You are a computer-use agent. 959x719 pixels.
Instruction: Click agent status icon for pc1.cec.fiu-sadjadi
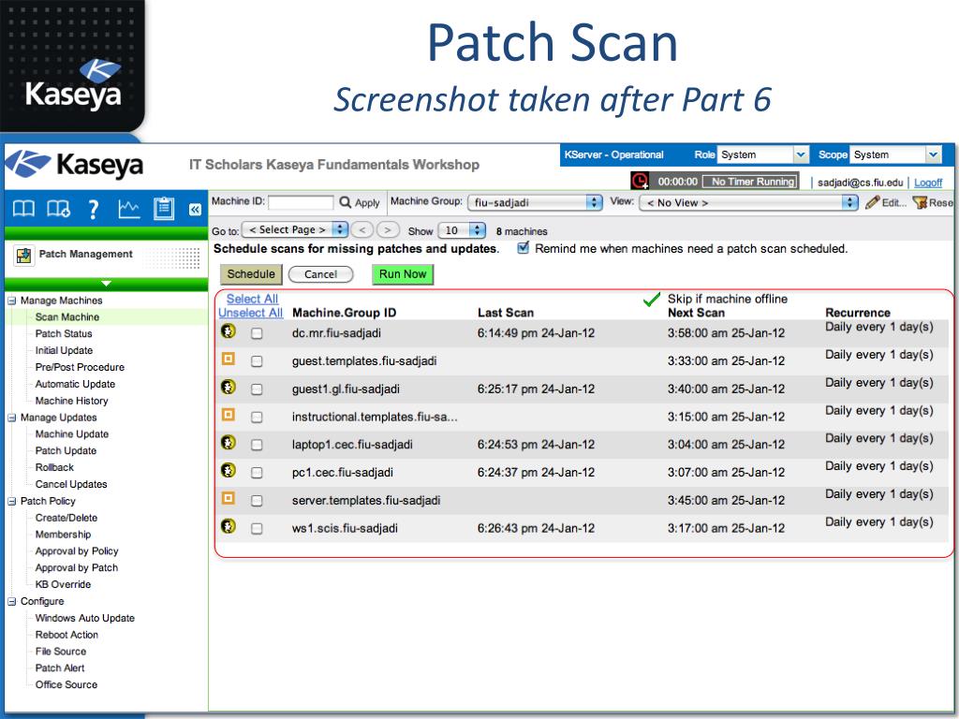pos(229,471)
